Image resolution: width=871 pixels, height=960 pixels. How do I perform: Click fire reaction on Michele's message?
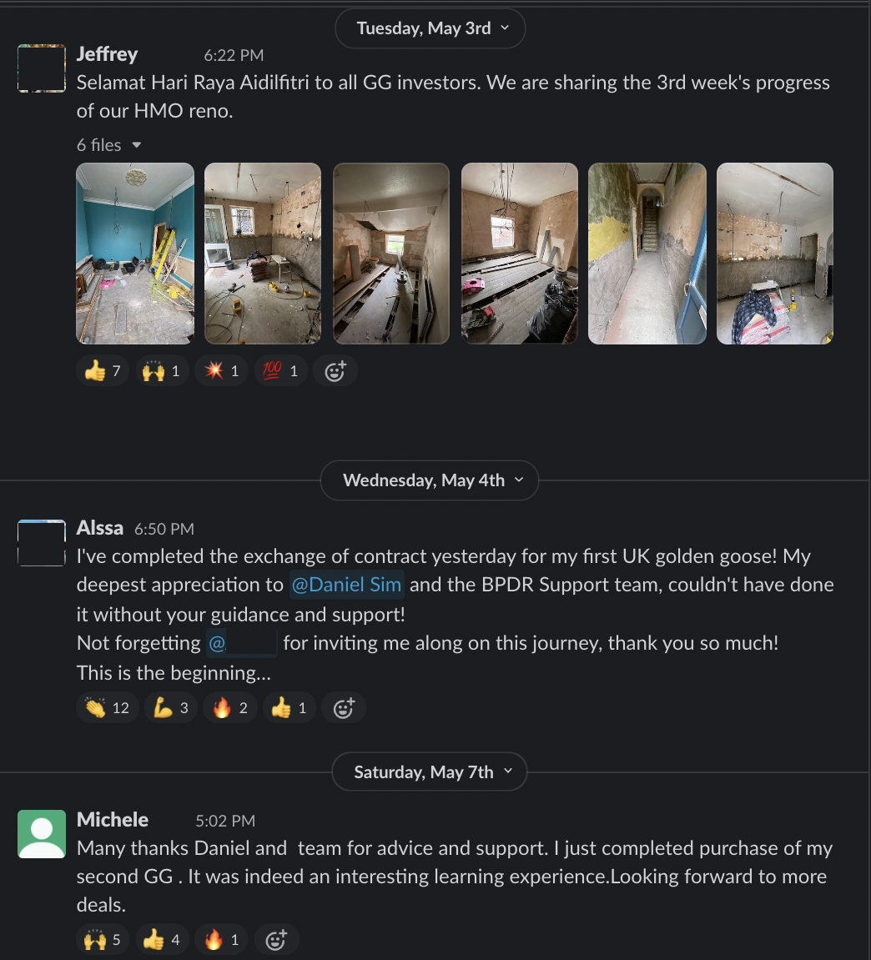(221, 939)
